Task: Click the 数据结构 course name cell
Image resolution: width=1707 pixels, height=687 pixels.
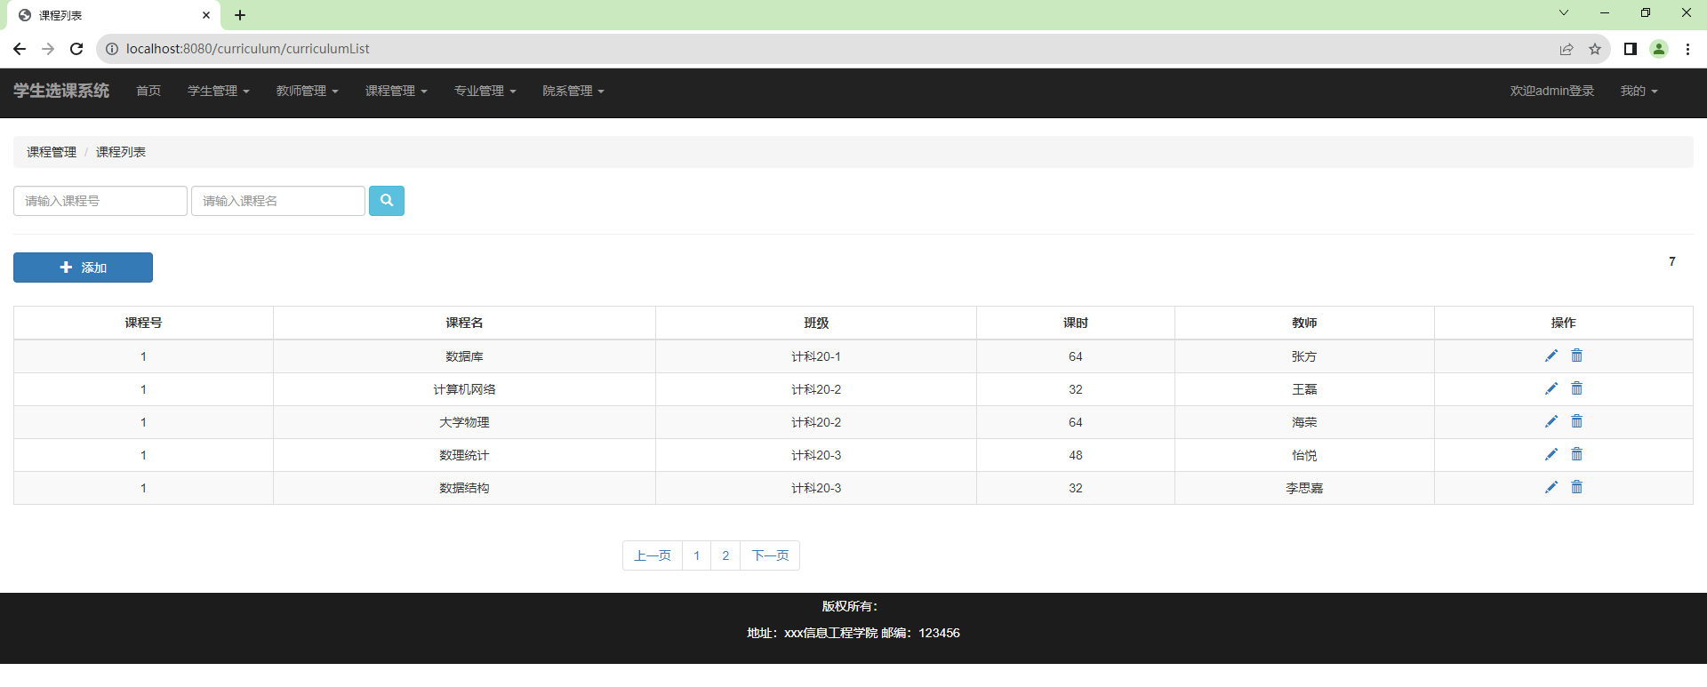Action: 464,488
